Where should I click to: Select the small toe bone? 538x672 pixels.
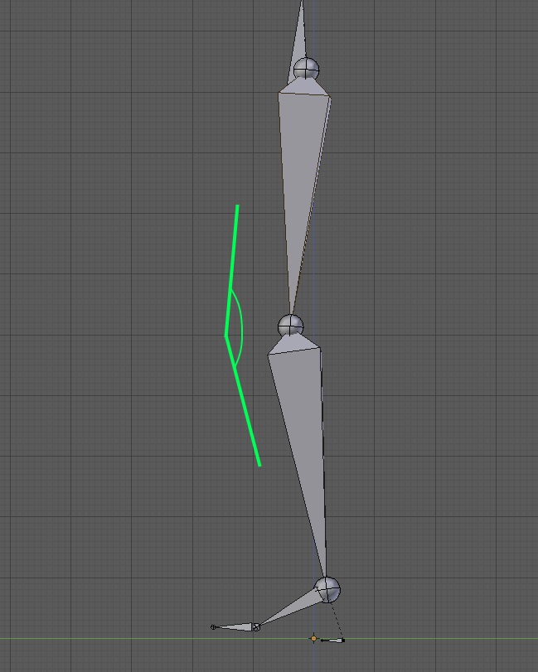click(x=234, y=627)
